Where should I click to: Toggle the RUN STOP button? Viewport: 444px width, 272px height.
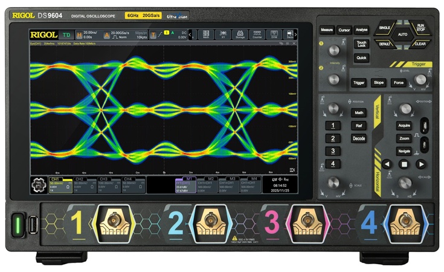tap(421, 27)
